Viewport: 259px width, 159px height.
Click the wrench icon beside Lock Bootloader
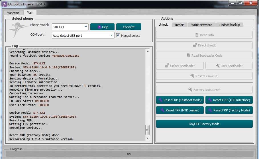[x=218, y=66]
